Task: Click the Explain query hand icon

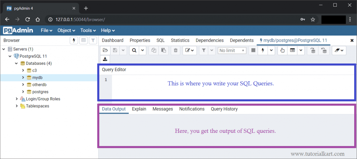Action: click(282, 51)
